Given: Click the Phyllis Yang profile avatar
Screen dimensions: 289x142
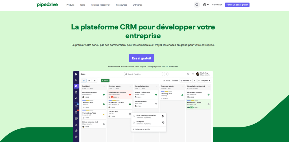Looking at the screenshot, I should (x=198, y=74).
